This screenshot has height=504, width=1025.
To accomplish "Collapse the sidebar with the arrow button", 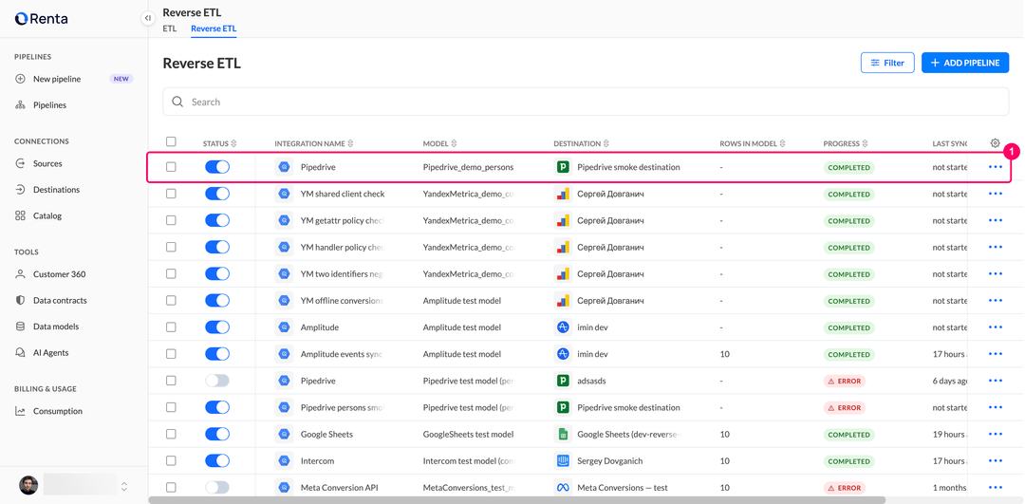I will pyautogui.click(x=148, y=18).
